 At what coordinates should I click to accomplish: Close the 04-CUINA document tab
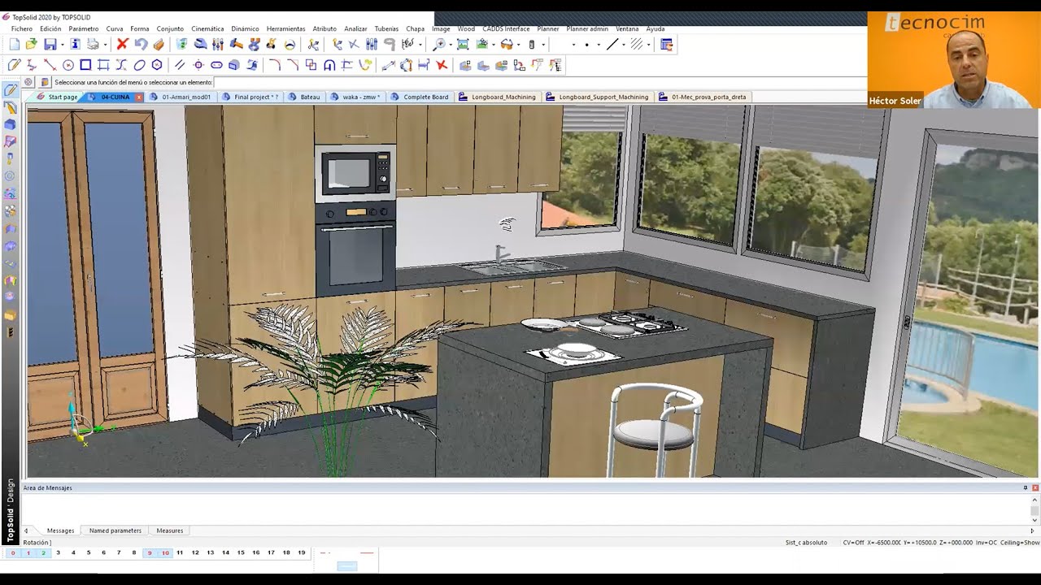click(x=139, y=97)
